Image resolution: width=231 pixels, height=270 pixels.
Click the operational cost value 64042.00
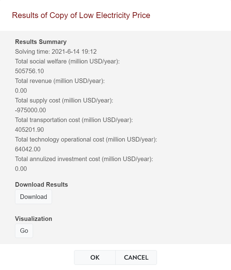(28, 149)
